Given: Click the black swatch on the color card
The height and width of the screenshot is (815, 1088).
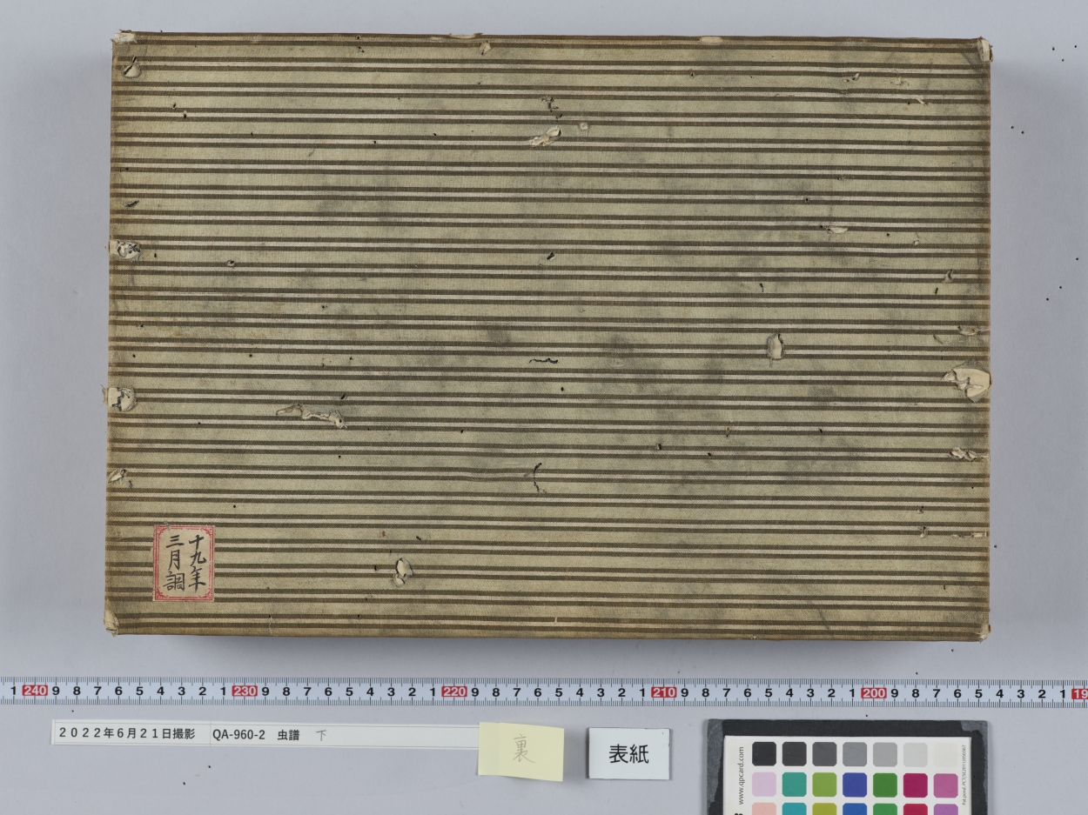Looking at the screenshot, I should pyautogui.click(x=764, y=753).
